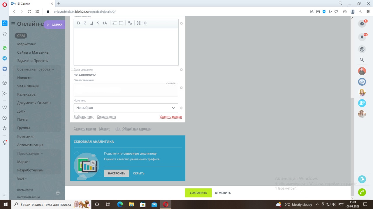Expand the Ещё menu
Screen dimensions: 373x209
tap(22, 179)
